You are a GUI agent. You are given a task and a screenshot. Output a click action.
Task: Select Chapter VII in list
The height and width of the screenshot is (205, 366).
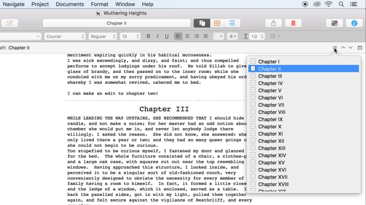[x=304, y=105]
